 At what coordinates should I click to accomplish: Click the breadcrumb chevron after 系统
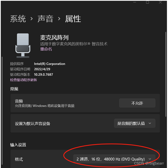[x=31, y=19]
